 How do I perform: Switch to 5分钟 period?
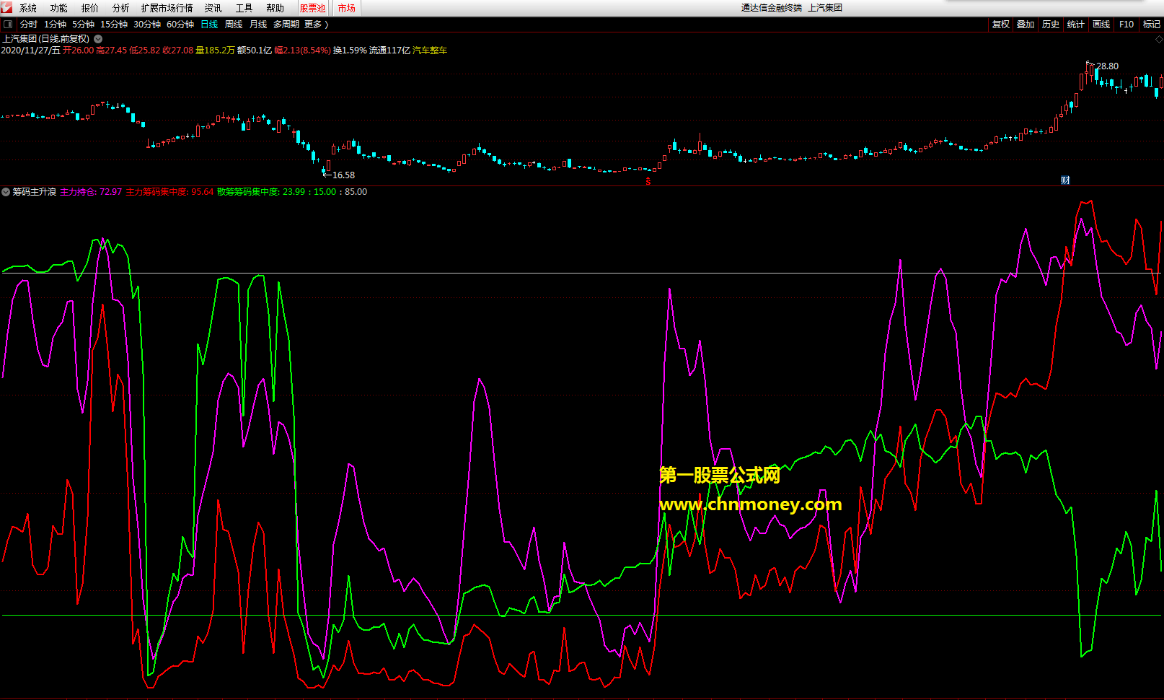tap(83, 25)
